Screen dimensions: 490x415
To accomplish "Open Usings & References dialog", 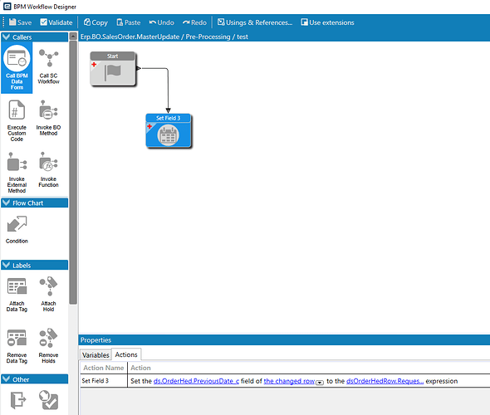I will [x=255, y=22].
